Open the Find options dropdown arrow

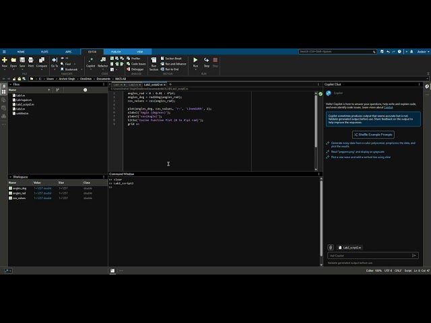75,64
